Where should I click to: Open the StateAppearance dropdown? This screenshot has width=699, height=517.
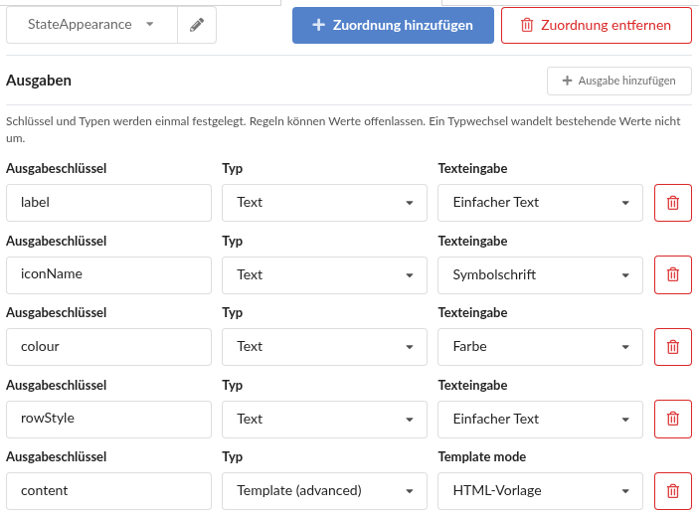point(91,25)
